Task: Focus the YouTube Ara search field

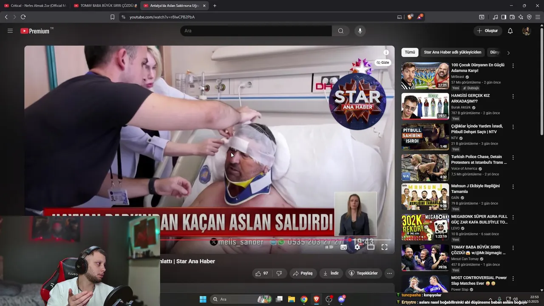Action: (x=256, y=31)
